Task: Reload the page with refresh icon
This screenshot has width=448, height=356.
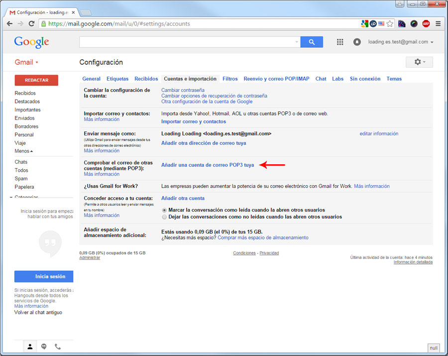Action: [31, 24]
